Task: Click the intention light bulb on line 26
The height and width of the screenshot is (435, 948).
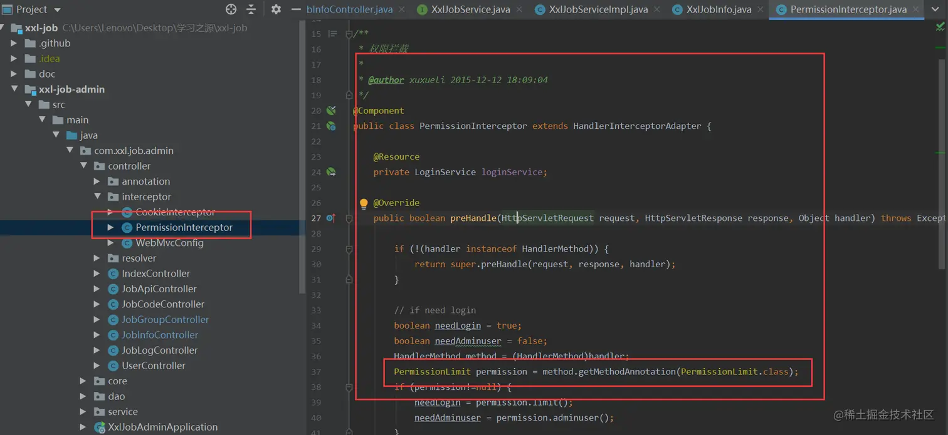Action: click(x=364, y=203)
